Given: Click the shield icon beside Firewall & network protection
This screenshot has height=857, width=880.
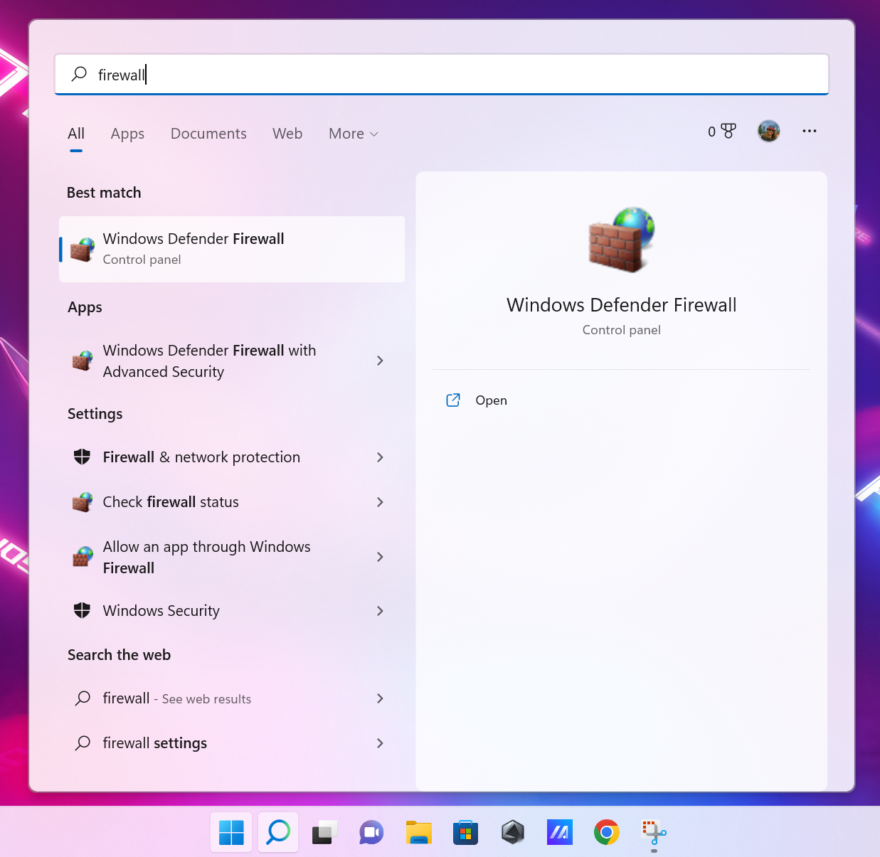Looking at the screenshot, I should 83,457.
